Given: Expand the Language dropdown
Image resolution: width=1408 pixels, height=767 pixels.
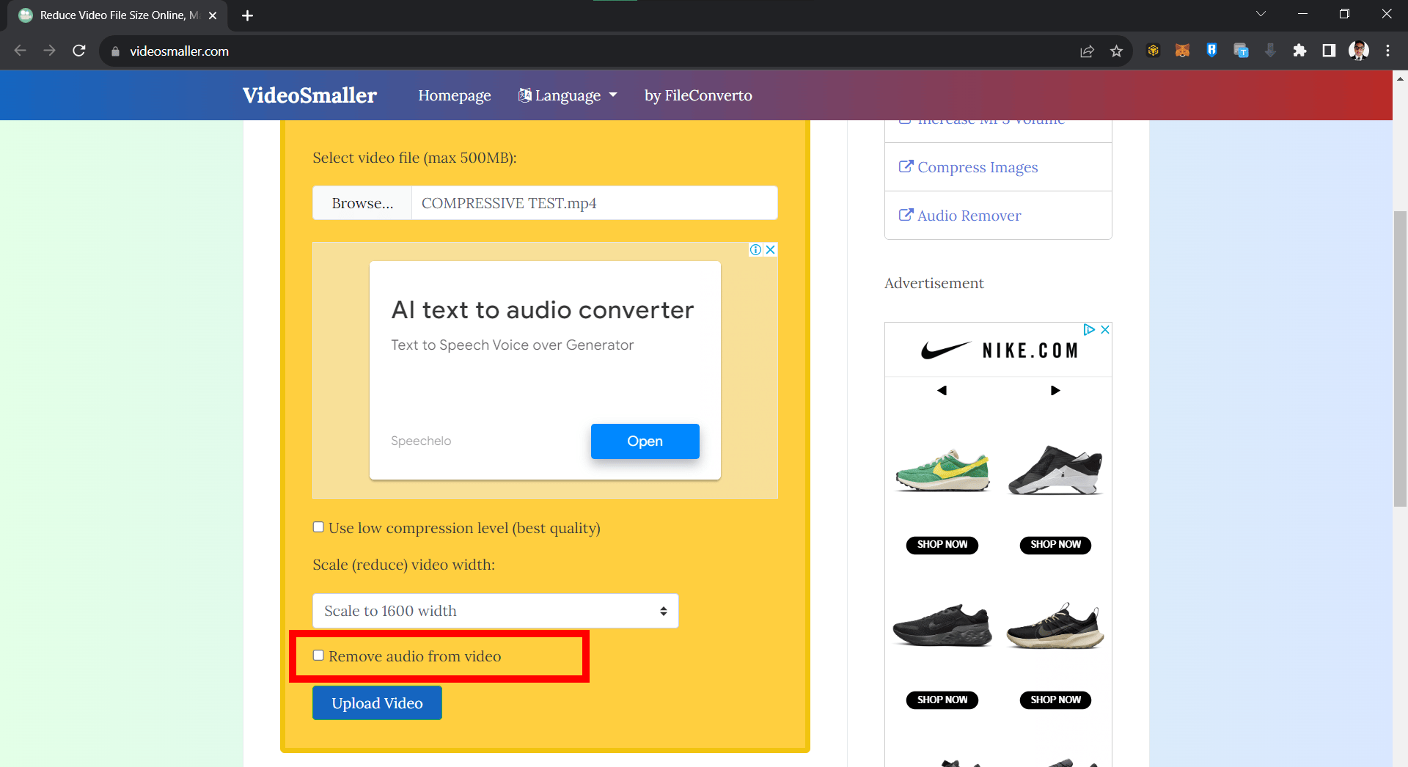Looking at the screenshot, I should (x=568, y=95).
